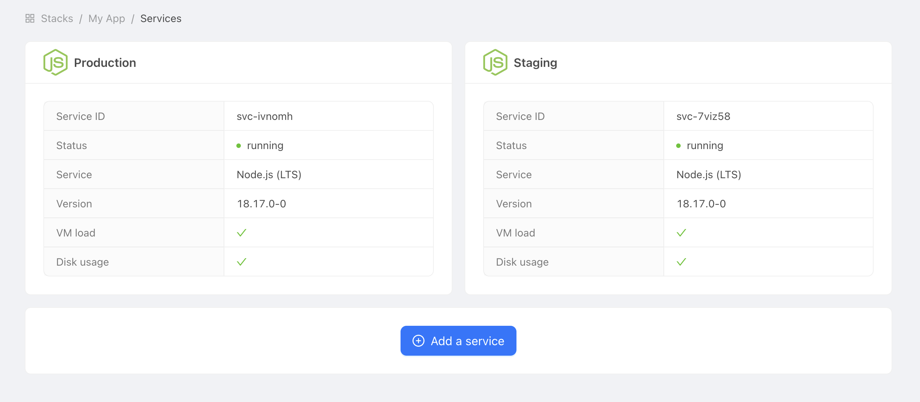920x402 pixels.
Task: Click the green status dot for Production
Action: coord(239,146)
